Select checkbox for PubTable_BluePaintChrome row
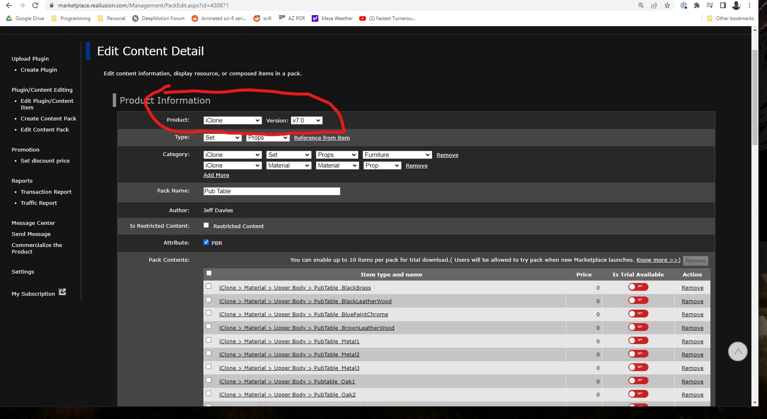 [x=209, y=313]
